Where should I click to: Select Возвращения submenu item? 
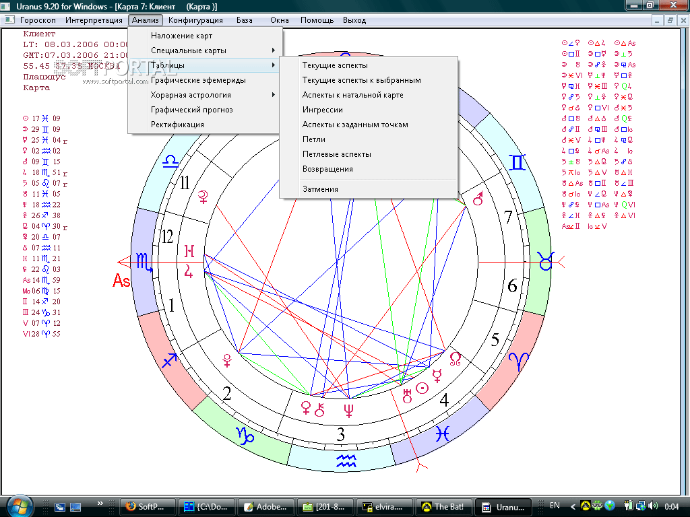pyautogui.click(x=369, y=169)
